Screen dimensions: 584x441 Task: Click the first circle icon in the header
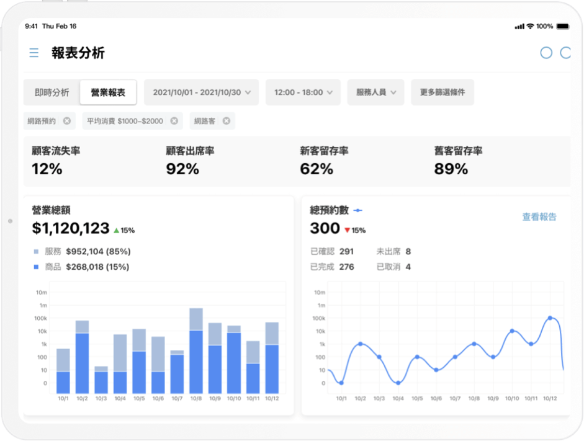point(546,53)
